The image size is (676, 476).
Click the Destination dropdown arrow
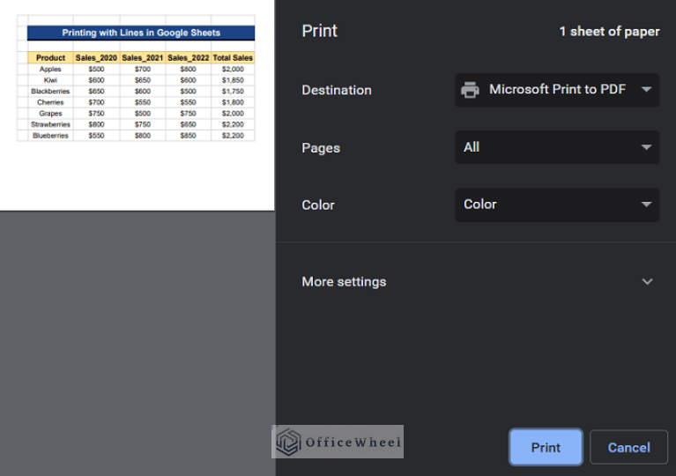click(x=646, y=90)
